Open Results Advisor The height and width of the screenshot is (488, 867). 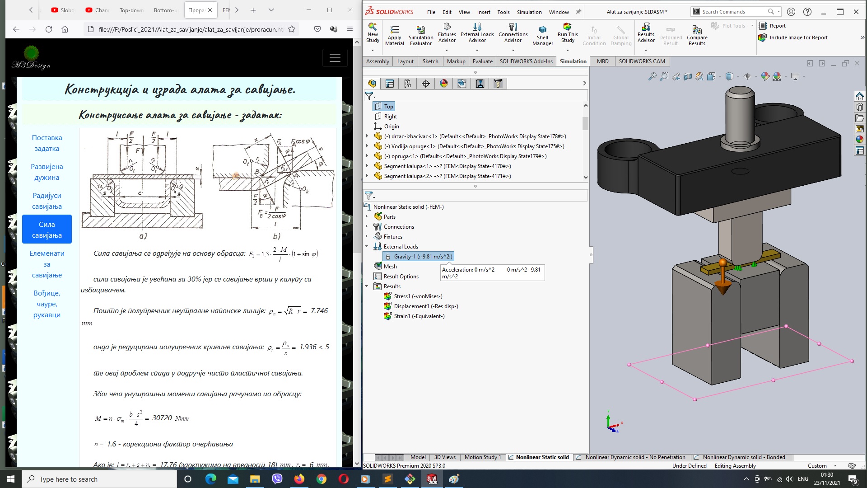click(x=646, y=34)
